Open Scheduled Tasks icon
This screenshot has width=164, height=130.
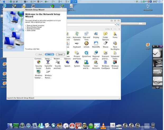(x=115, y=55)
